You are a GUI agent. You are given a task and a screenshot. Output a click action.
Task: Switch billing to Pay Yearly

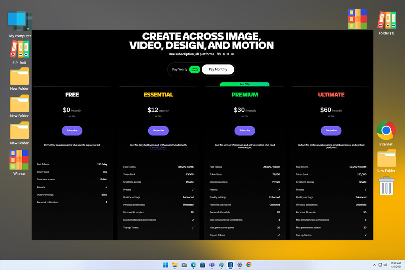(180, 70)
